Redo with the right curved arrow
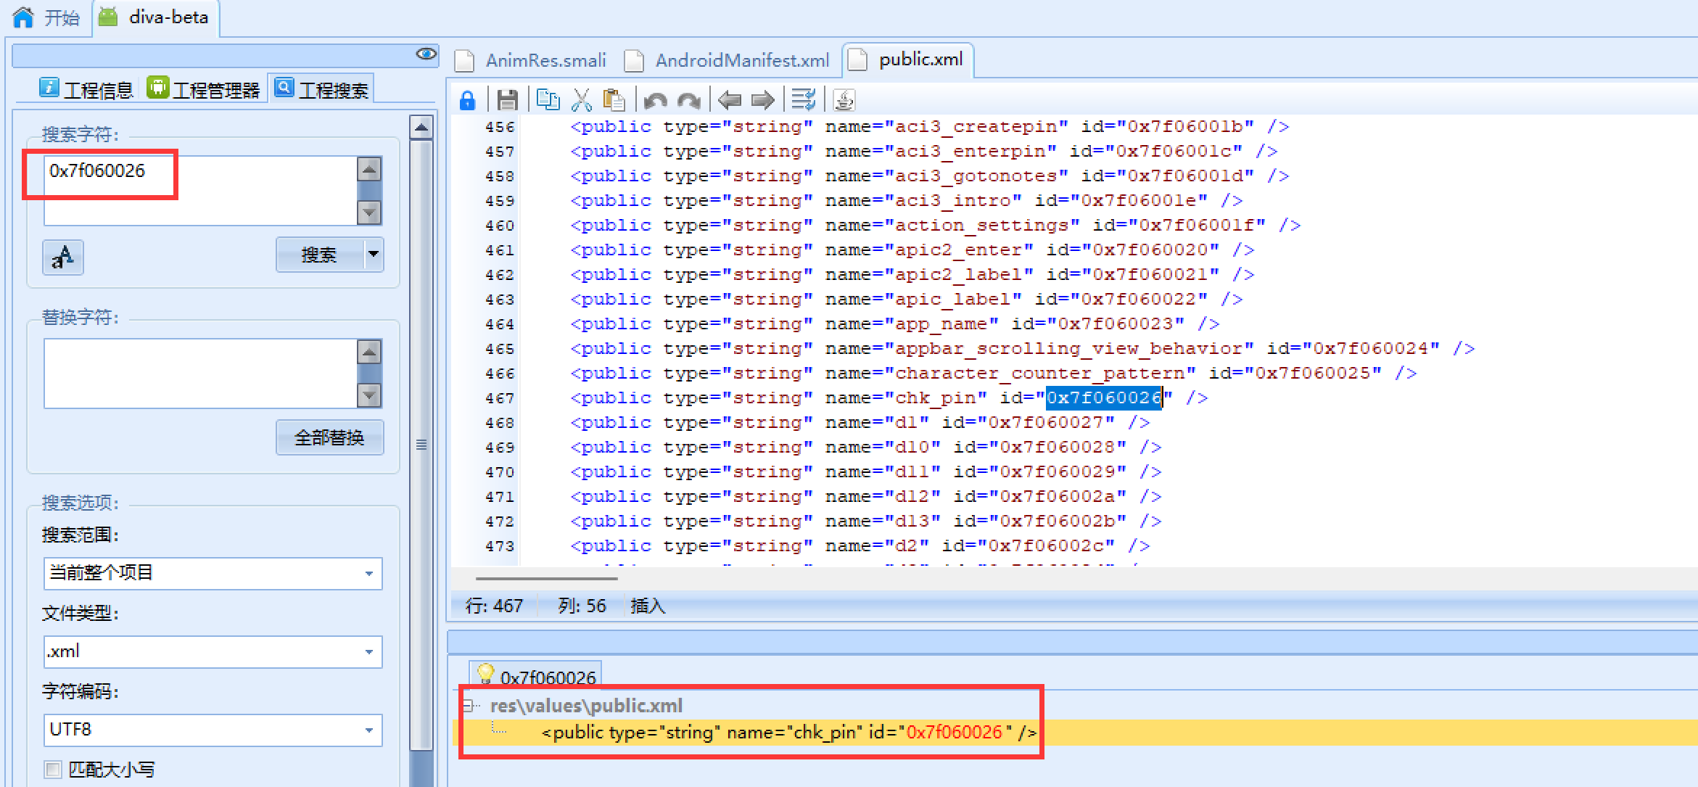 (689, 100)
